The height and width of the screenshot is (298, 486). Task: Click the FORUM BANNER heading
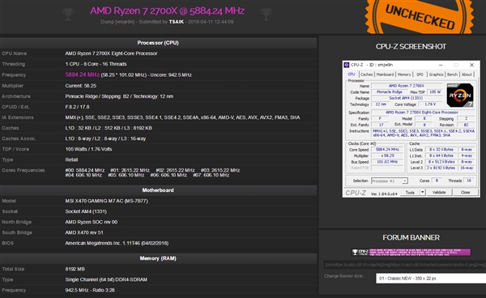[411, 237]
